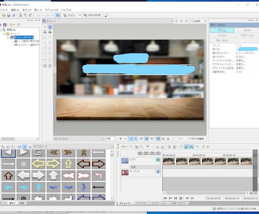Toggle italic text formatting

(x=125, y=139)
